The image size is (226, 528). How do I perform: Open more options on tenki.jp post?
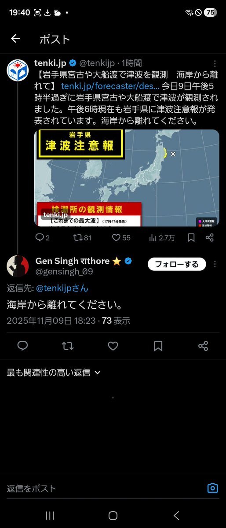[x=215, y=63]
